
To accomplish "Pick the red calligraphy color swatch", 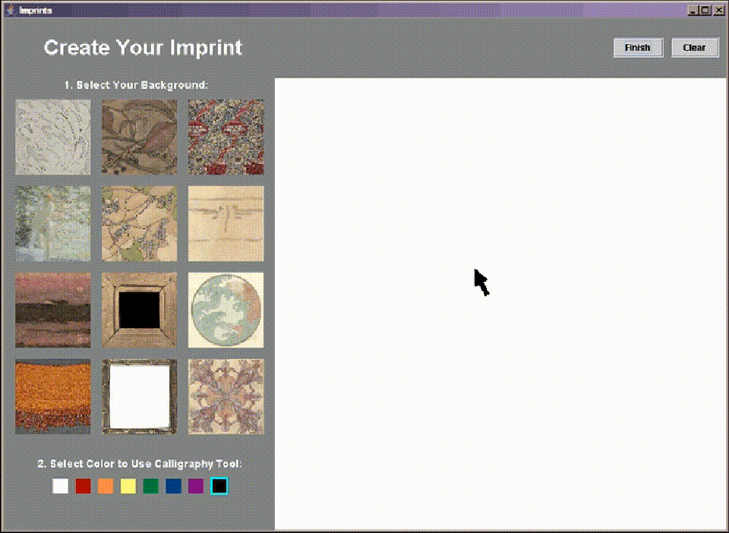I will 84,486.
